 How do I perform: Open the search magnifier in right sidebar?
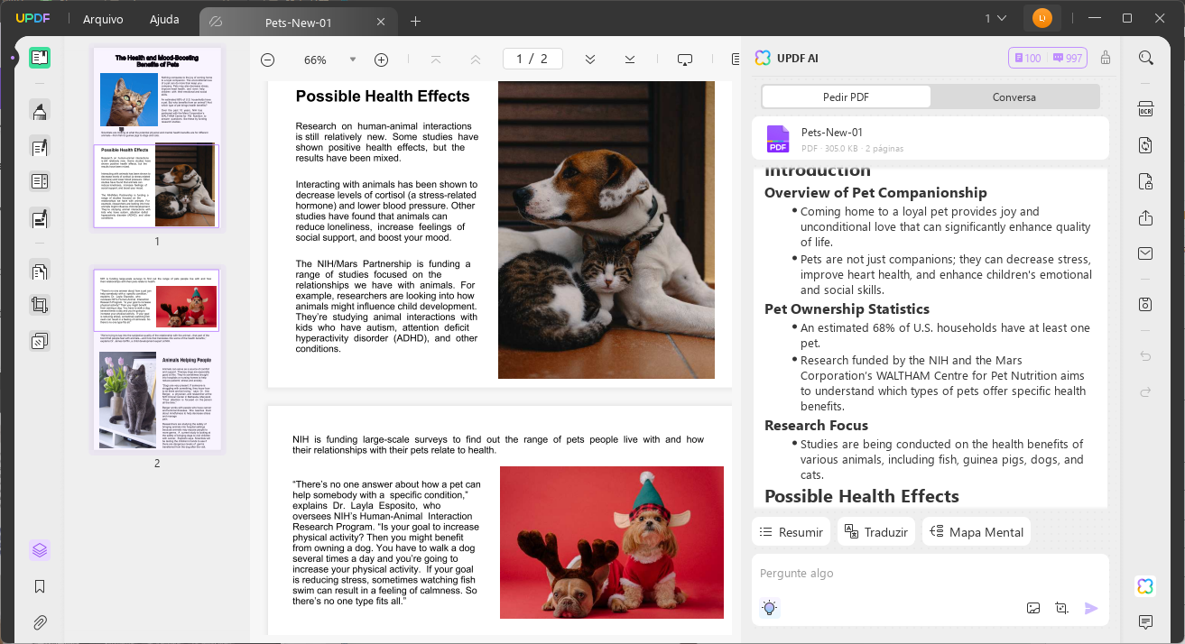(1144, 57)
